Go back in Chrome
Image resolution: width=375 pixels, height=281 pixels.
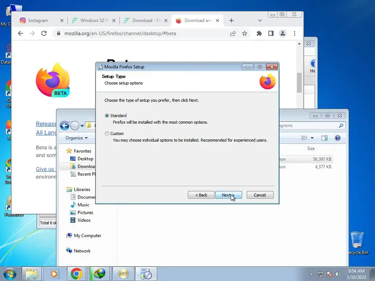coord(21,33)
